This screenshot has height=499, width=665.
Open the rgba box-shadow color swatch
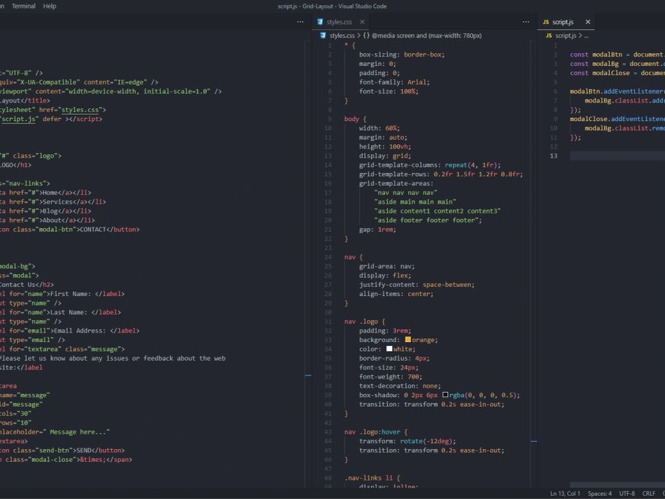(446, 395)
